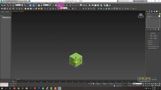Switch to Modify tab in command panel
161x90 pixels.
click(x=149, y=11)
